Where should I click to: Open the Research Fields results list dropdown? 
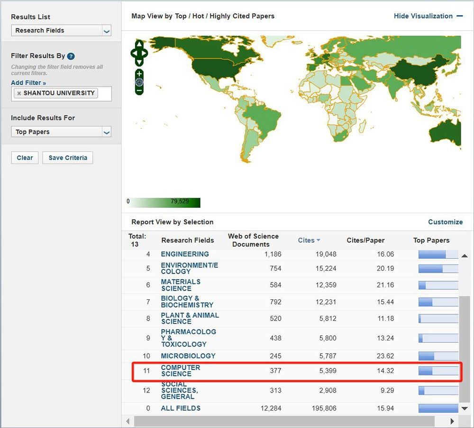[x=61, y=30]
